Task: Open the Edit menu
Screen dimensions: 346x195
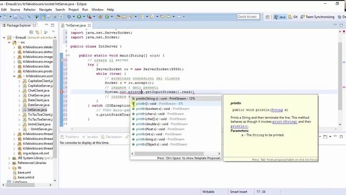Action: click(4, 10)
